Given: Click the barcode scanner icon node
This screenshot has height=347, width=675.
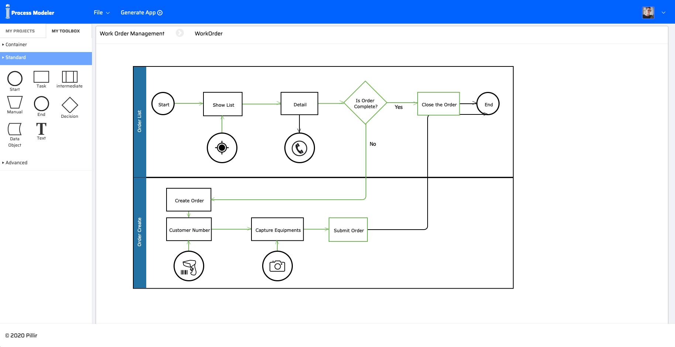Looking at the screenshot, I should coord(189,266).
